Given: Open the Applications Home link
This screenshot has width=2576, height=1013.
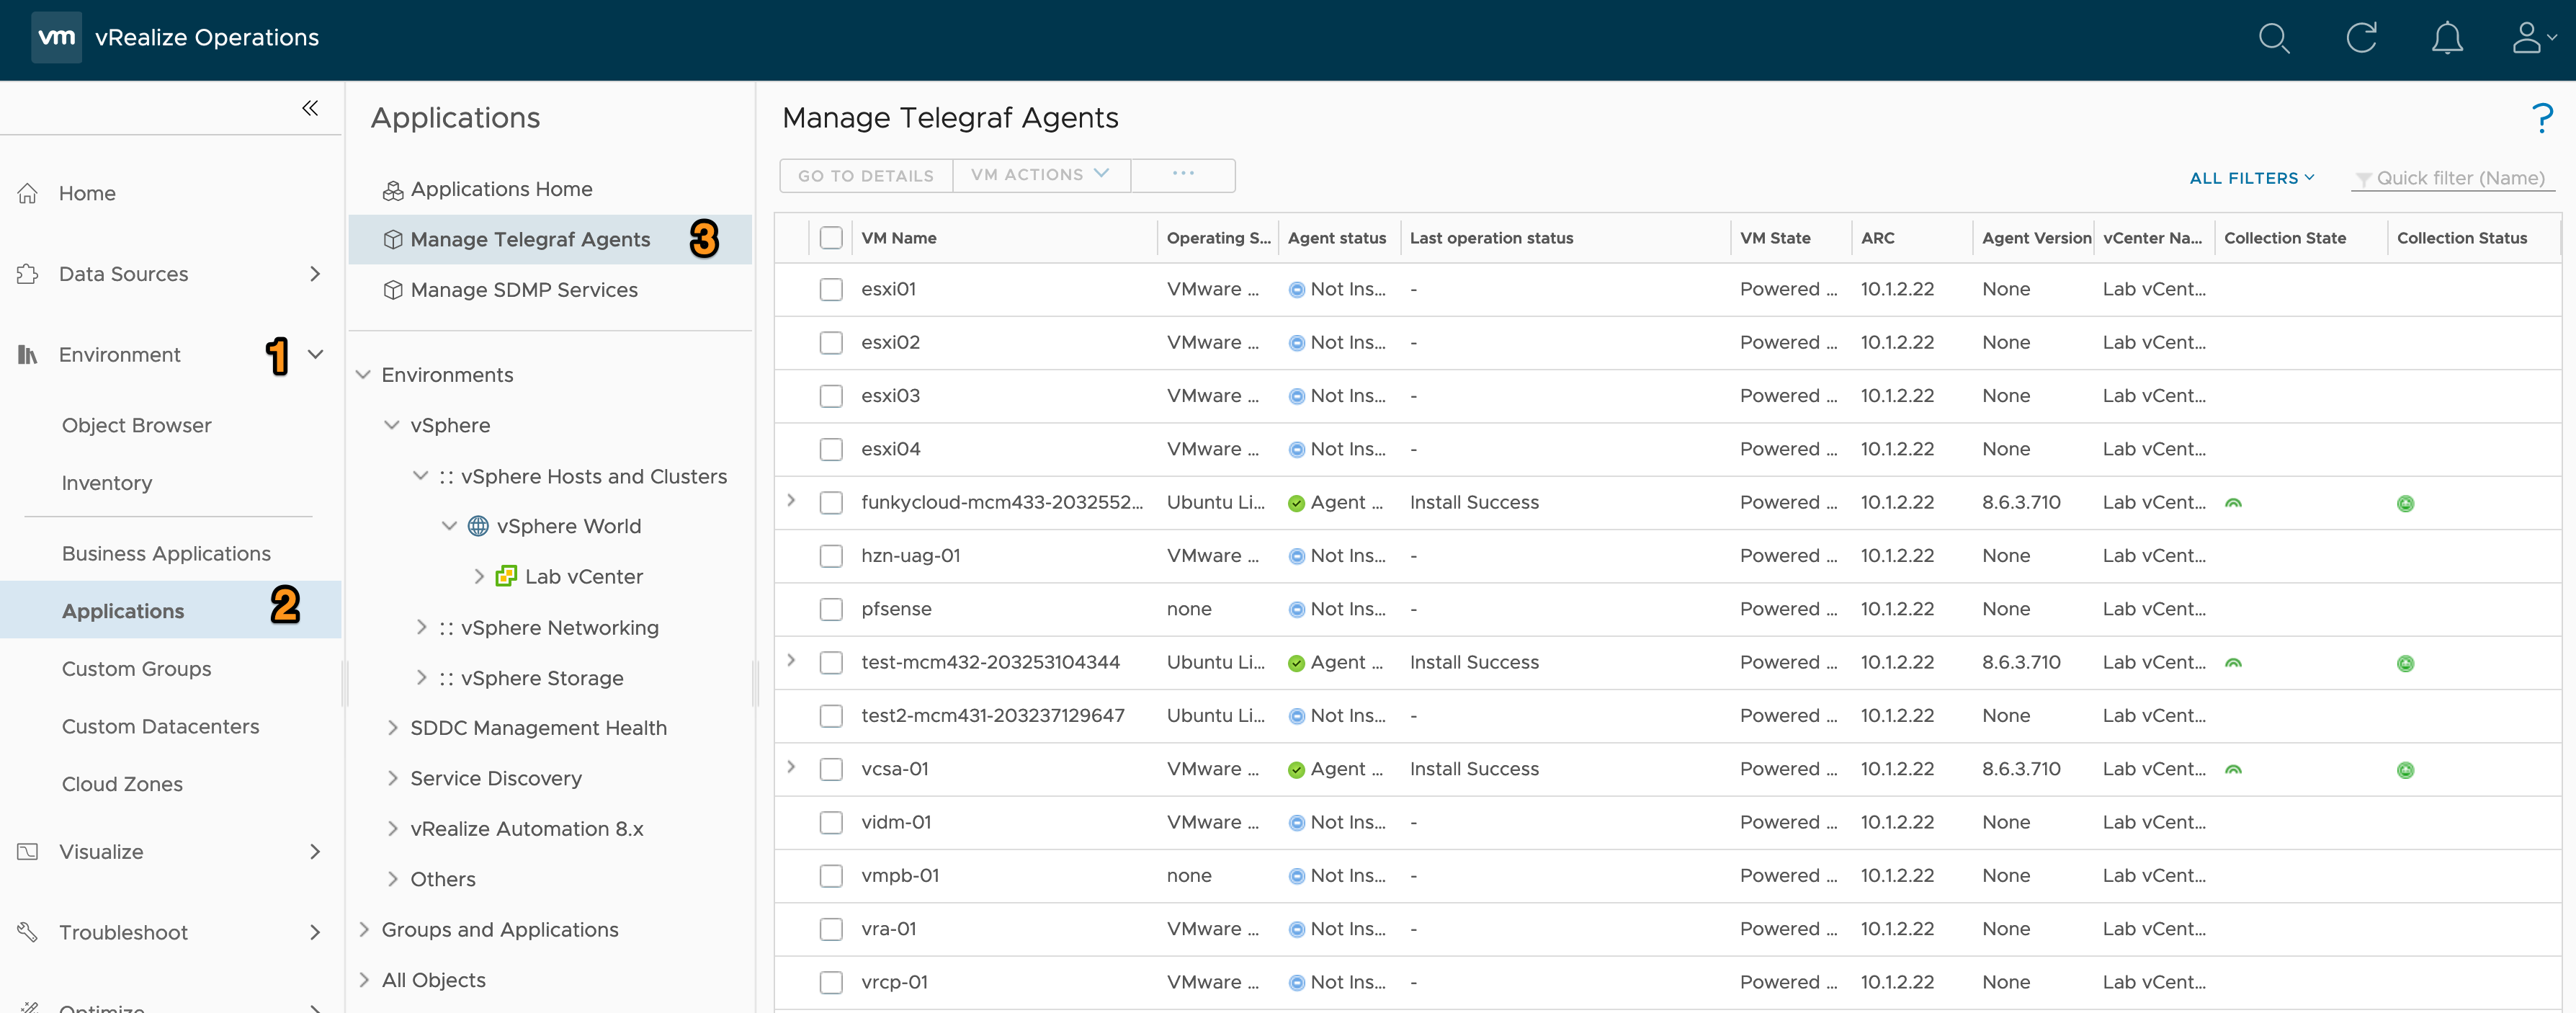Looking at the screenshot, I should coord(501,190).
